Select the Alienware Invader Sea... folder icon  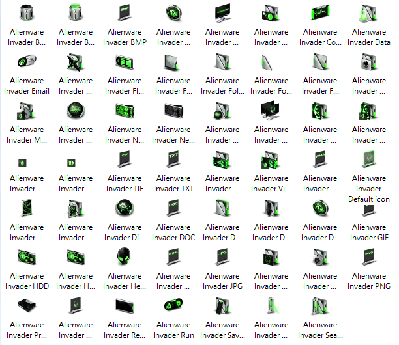(x=320, y=306)
